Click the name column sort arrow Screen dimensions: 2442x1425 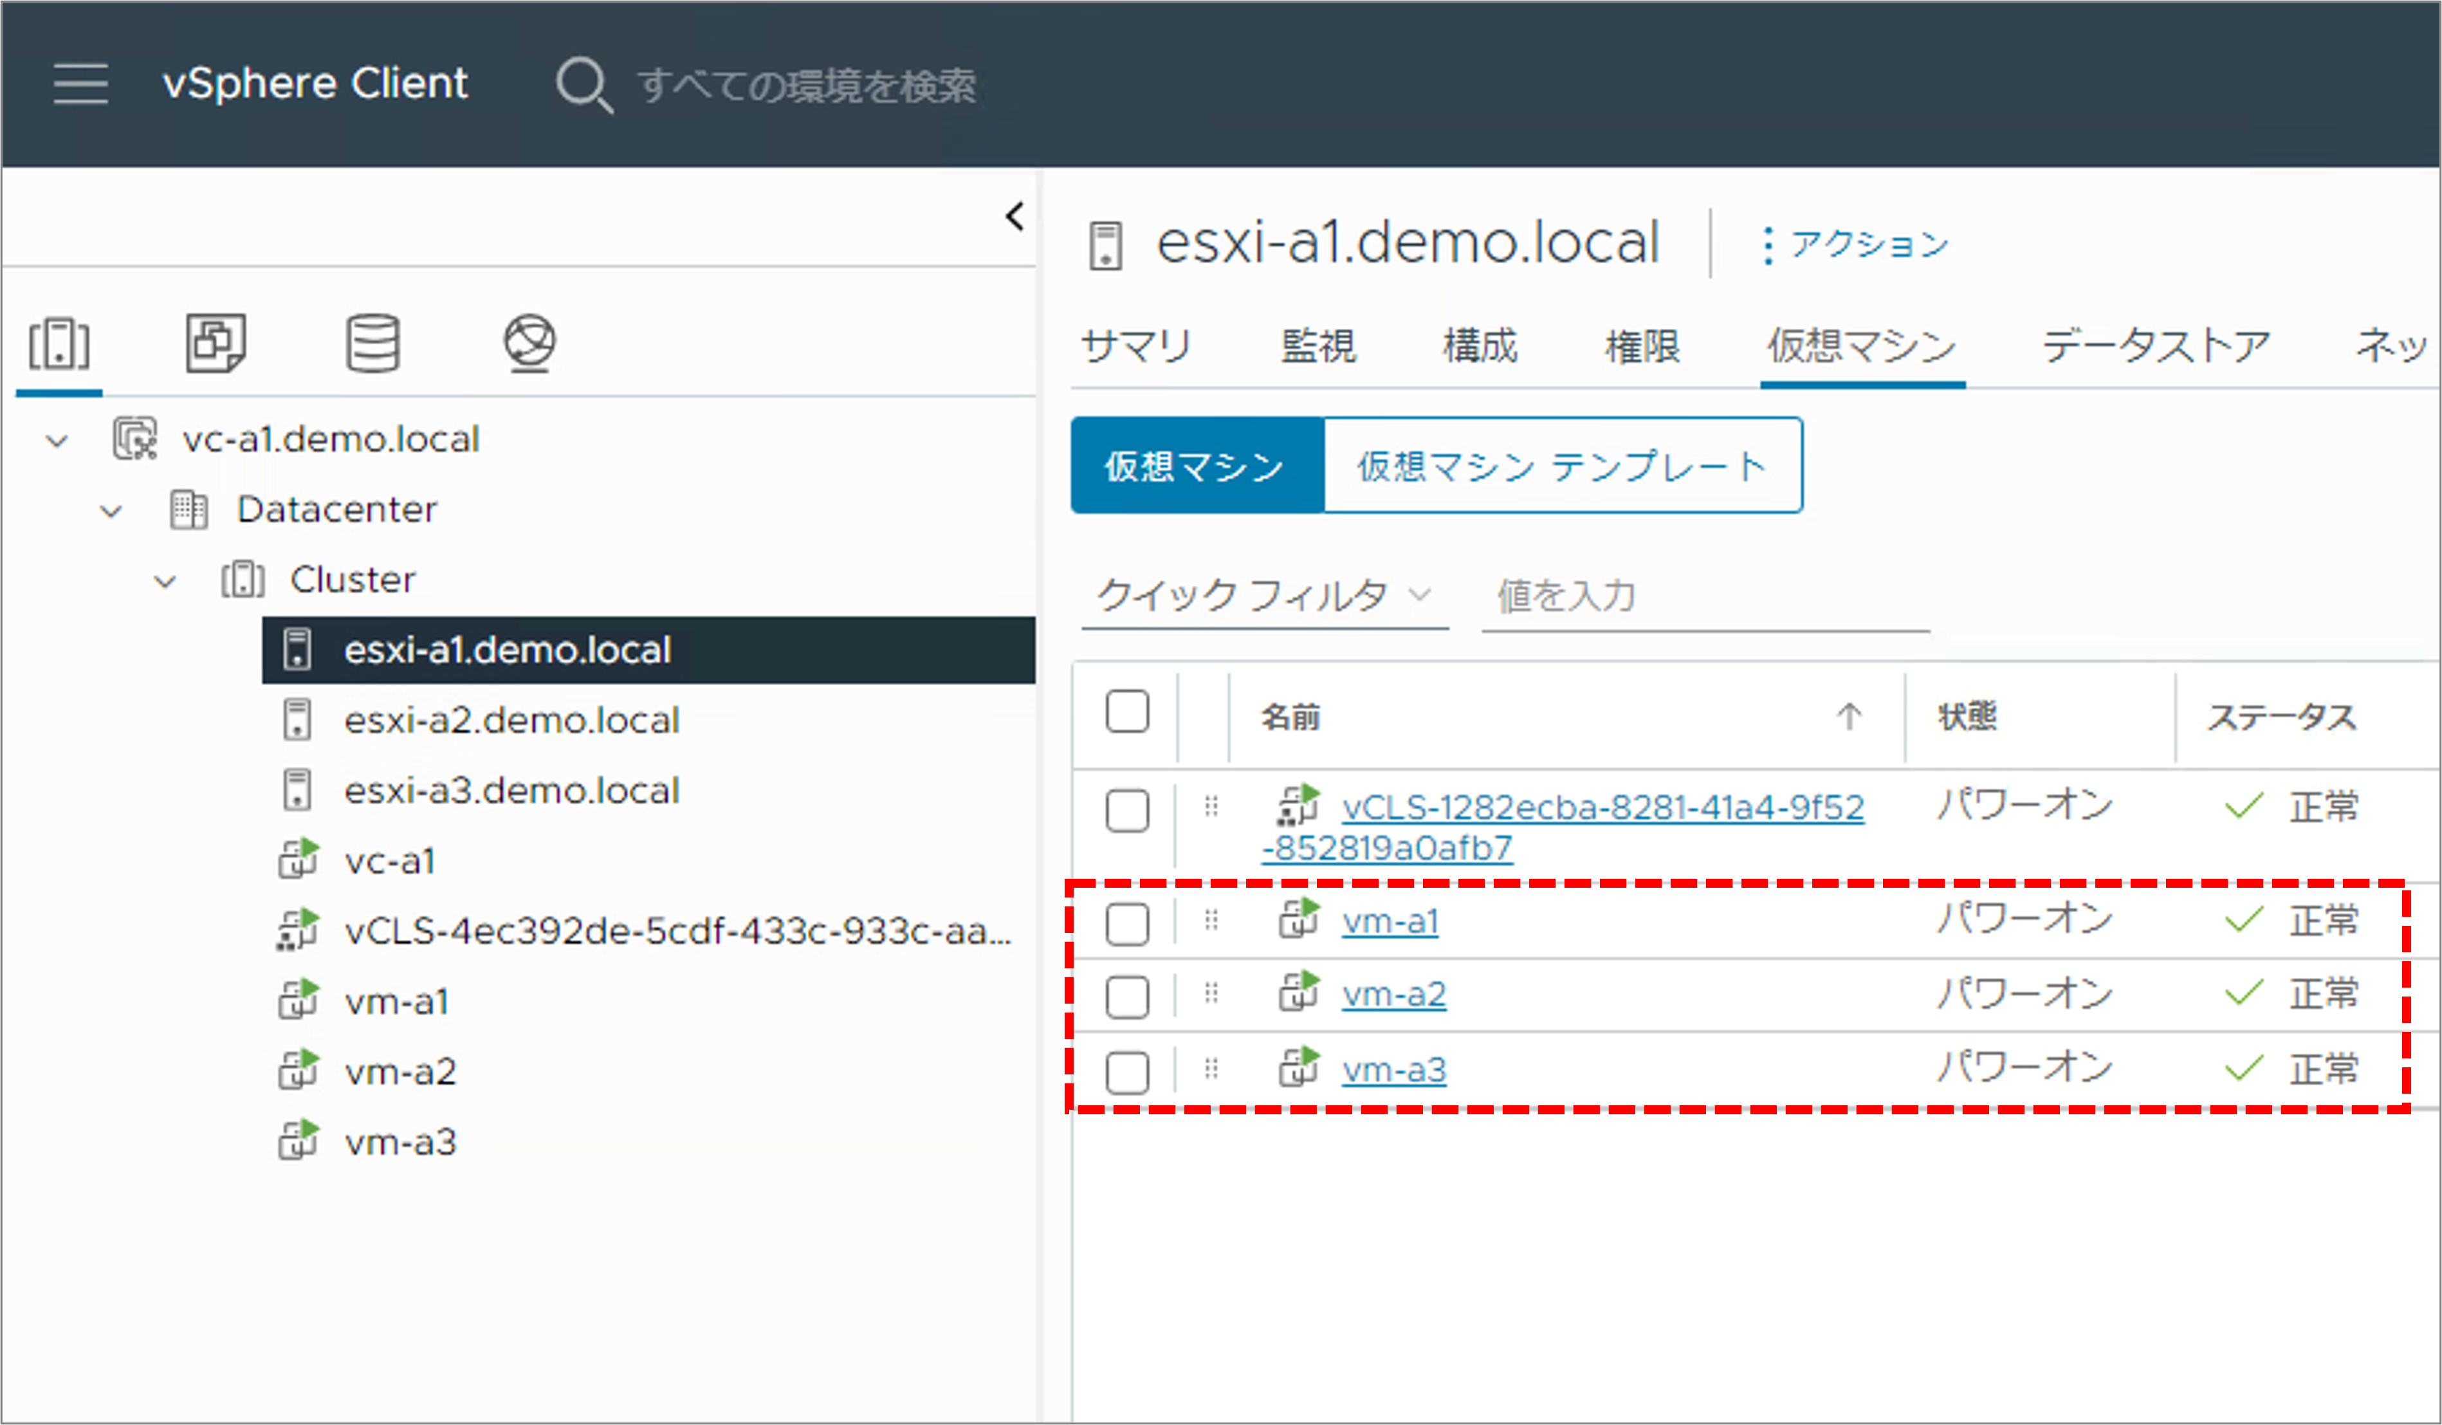1848,717
